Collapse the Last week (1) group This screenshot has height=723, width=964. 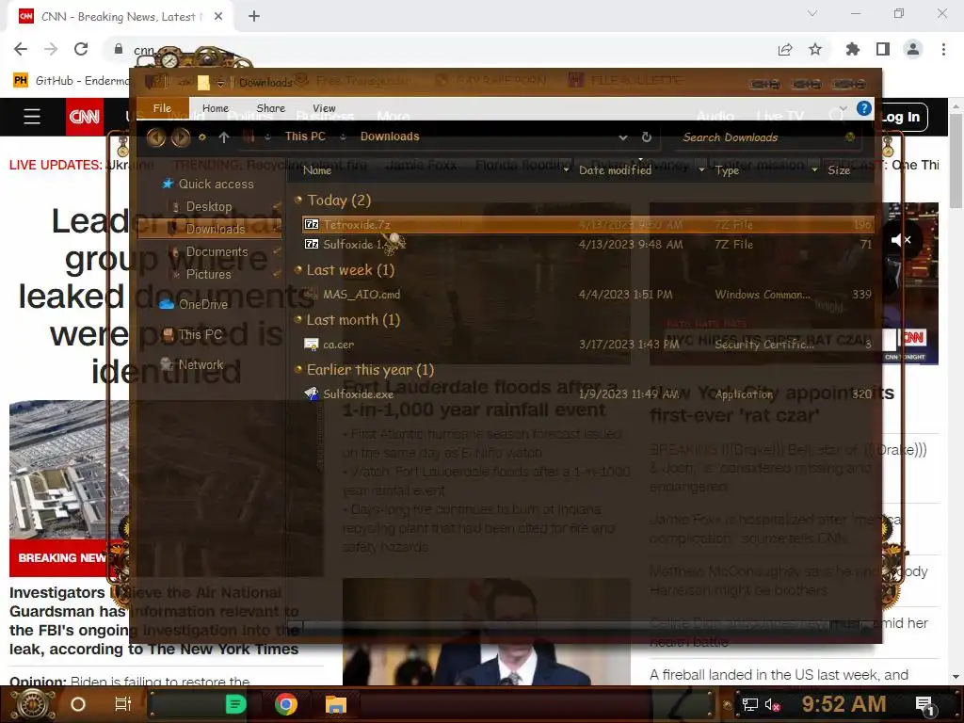[298, 269]
